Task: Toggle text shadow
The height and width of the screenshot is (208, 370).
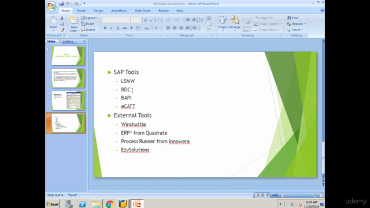Action: [131, 28]
